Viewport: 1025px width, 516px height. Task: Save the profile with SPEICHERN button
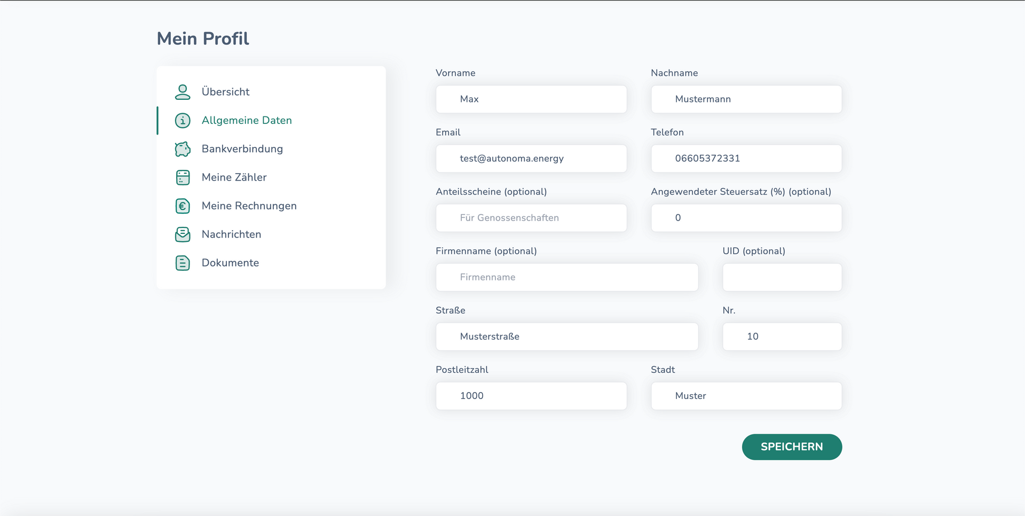coord(792,447)
